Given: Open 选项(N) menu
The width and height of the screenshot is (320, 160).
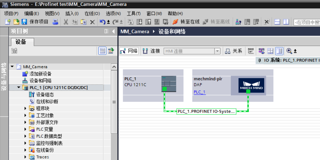Looking at the screenshot, I should point(113,14).
